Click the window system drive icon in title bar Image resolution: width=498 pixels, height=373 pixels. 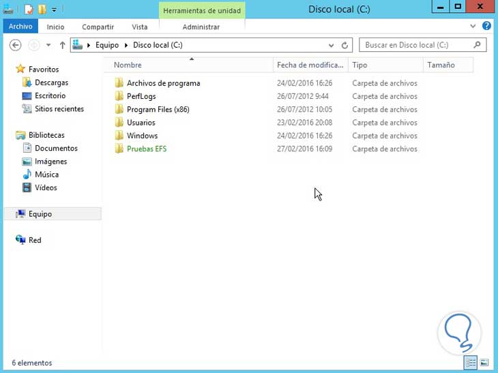(x=8, y=10)
